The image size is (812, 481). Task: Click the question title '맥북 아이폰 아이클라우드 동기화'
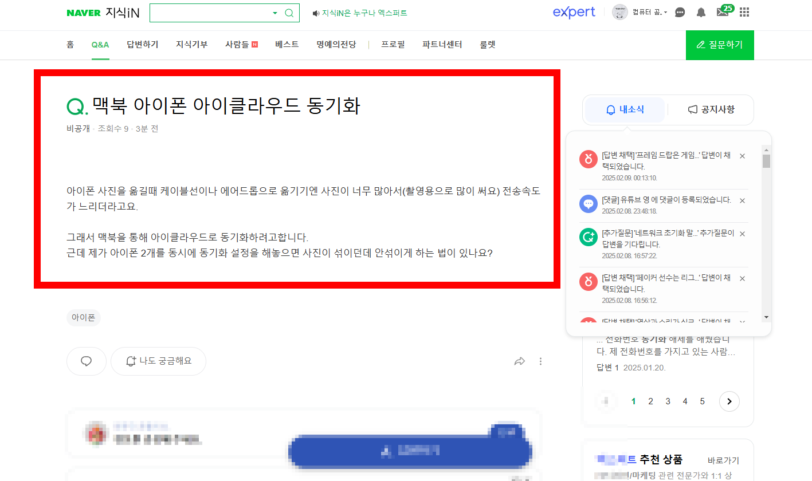(x=226, y=105)
